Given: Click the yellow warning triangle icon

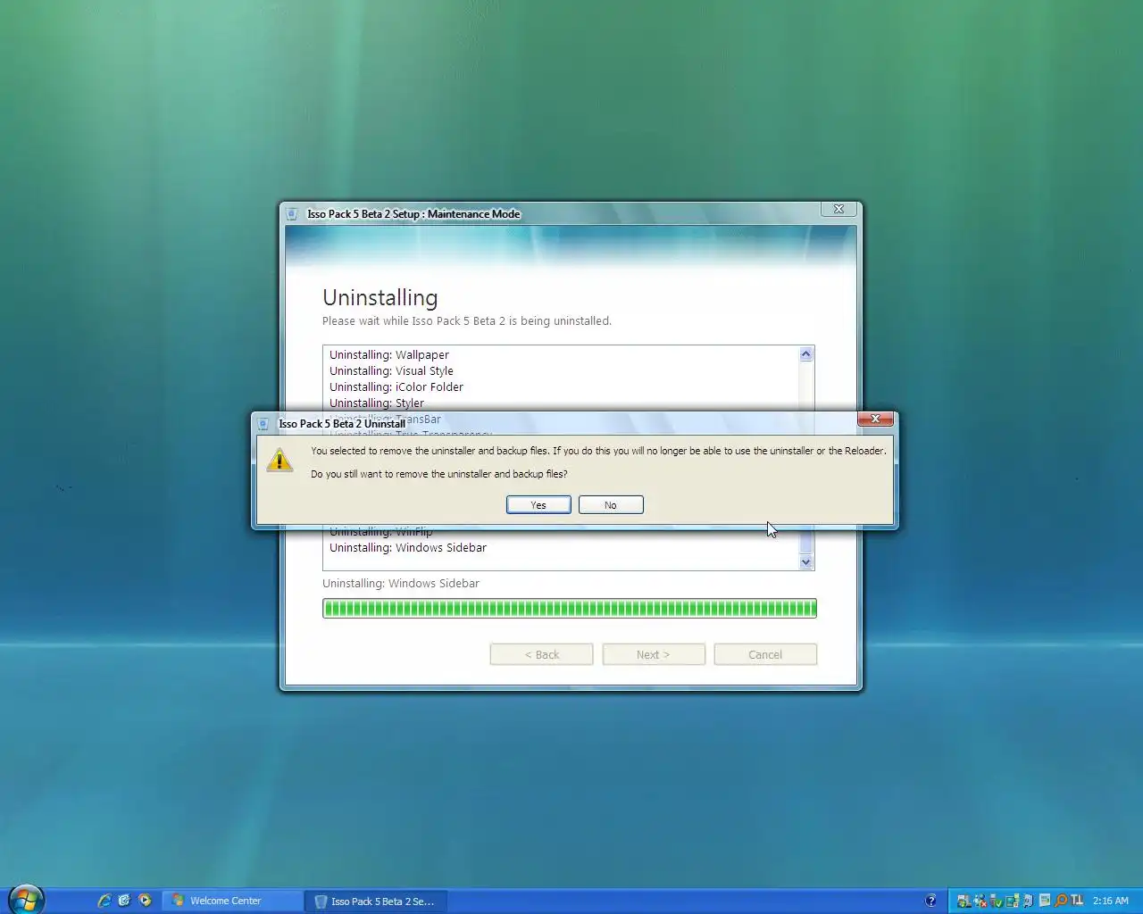Looking at the screenshot, I should point(279,461).
